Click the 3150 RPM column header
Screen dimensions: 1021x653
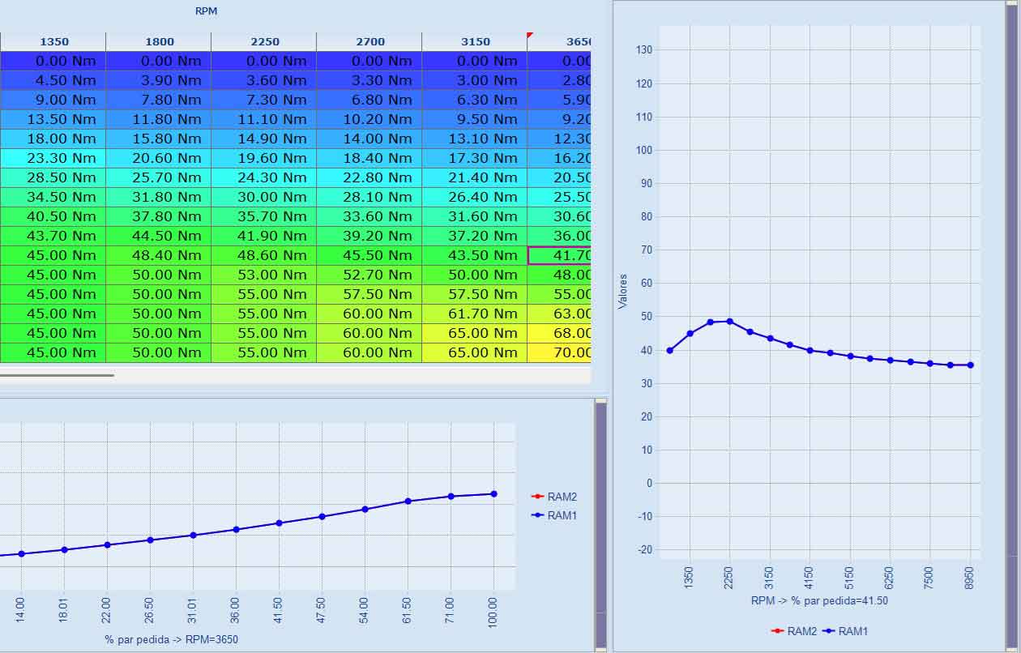[475, 41]
